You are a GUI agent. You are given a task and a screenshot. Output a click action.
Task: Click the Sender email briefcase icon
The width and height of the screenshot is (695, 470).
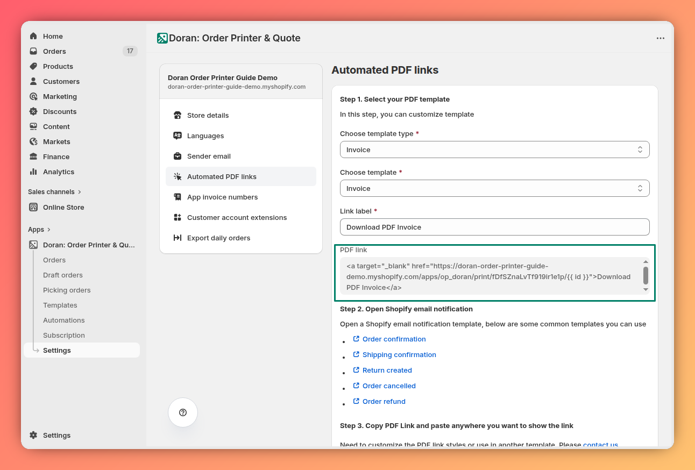(x=178, y=156)
